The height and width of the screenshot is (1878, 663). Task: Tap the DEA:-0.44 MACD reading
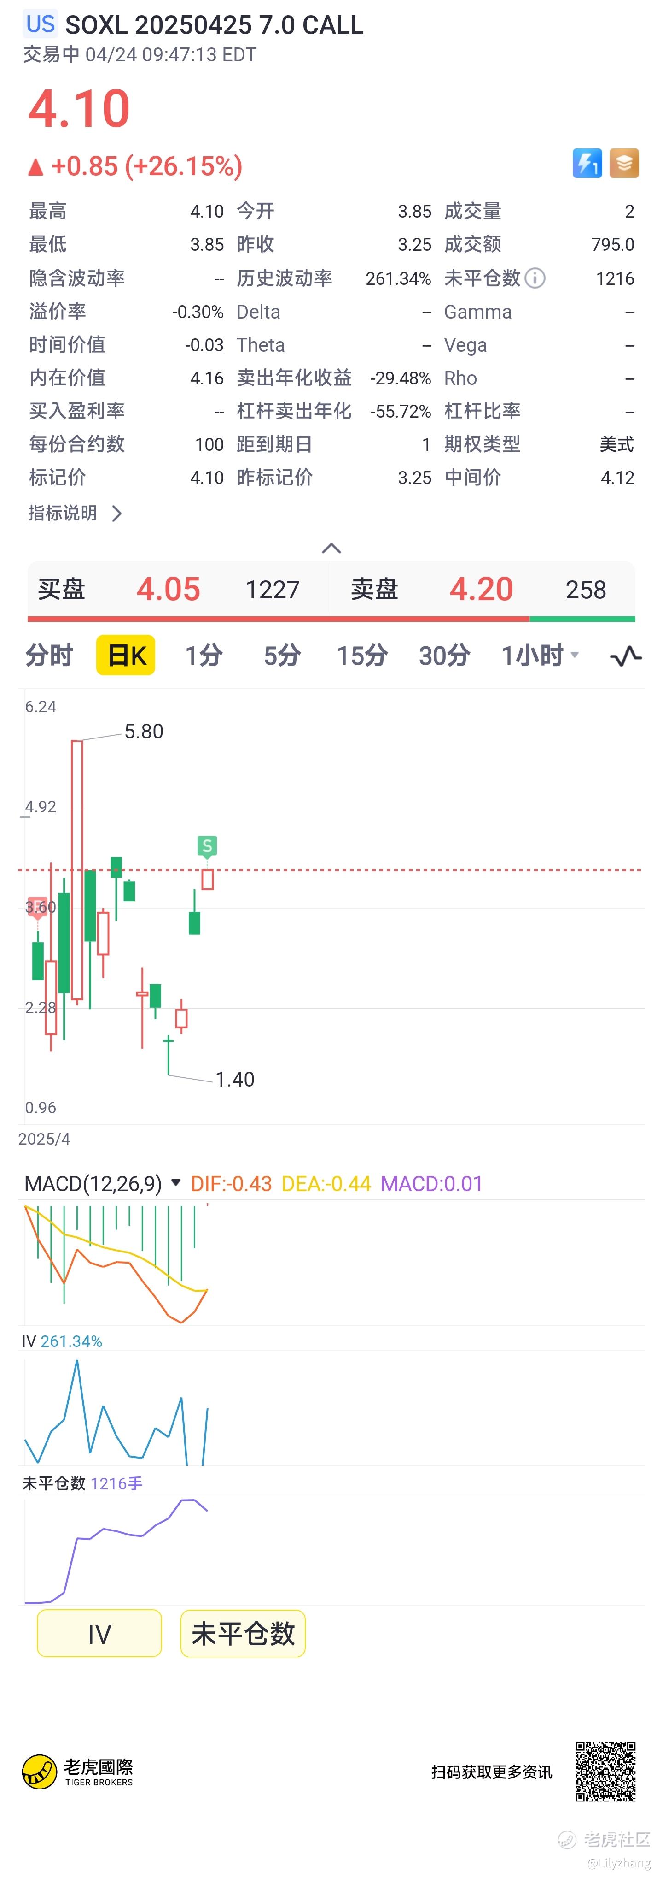coord(326,1183)
